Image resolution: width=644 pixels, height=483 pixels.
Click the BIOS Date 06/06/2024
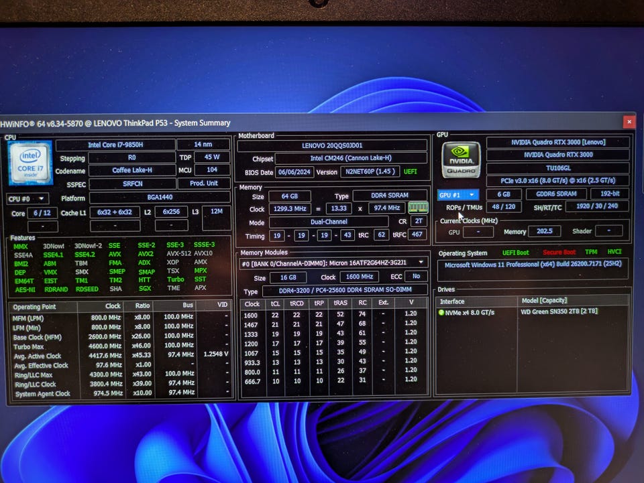[x=294, y=171]
